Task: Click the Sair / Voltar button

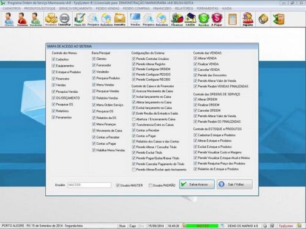Action: click(x=234, y=184)
